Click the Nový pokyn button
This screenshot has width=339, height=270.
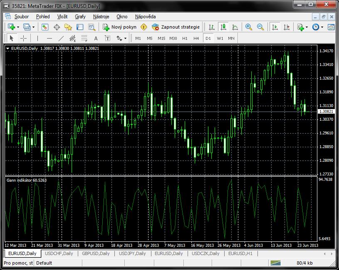[119, 27]
